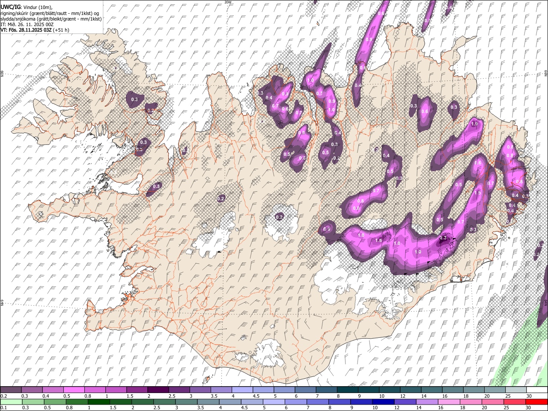Click the 'UWC/IG: Vindur (10m)' title text
Viewport: 548px width, 411px height.
(27, 7)
